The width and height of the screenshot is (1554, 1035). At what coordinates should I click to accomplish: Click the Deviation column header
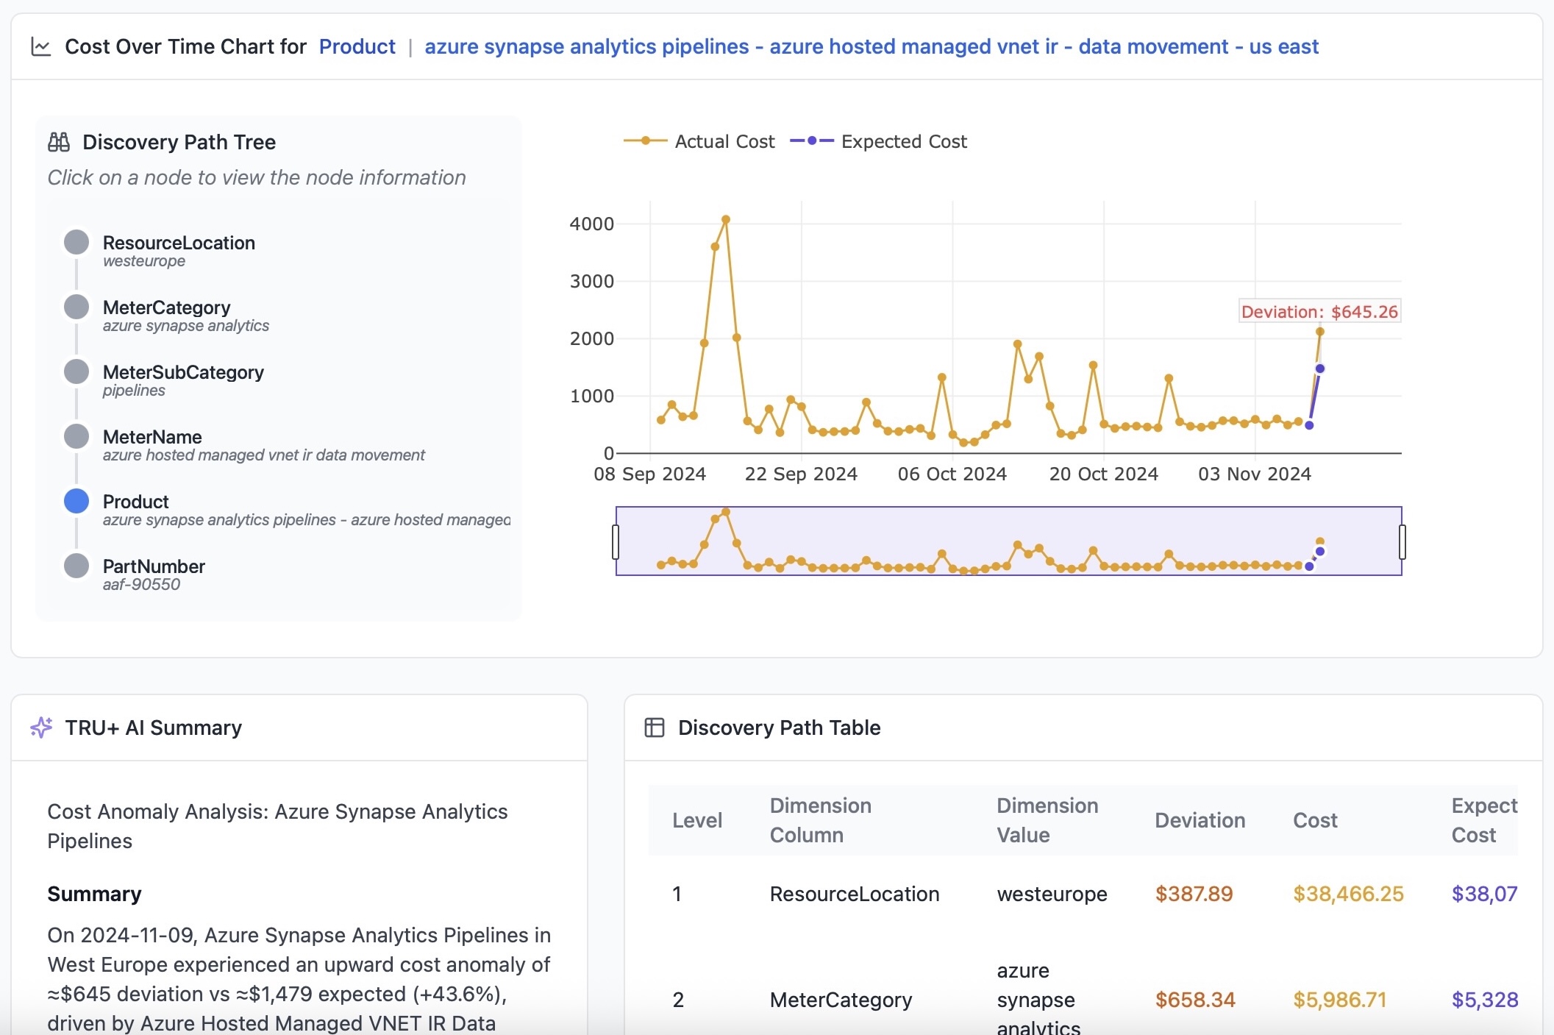click(1200, 820)
